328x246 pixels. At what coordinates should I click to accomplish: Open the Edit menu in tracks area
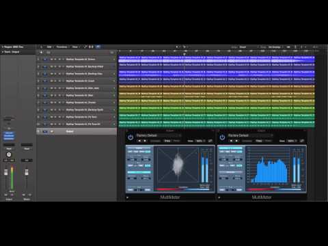coord(49,47)
